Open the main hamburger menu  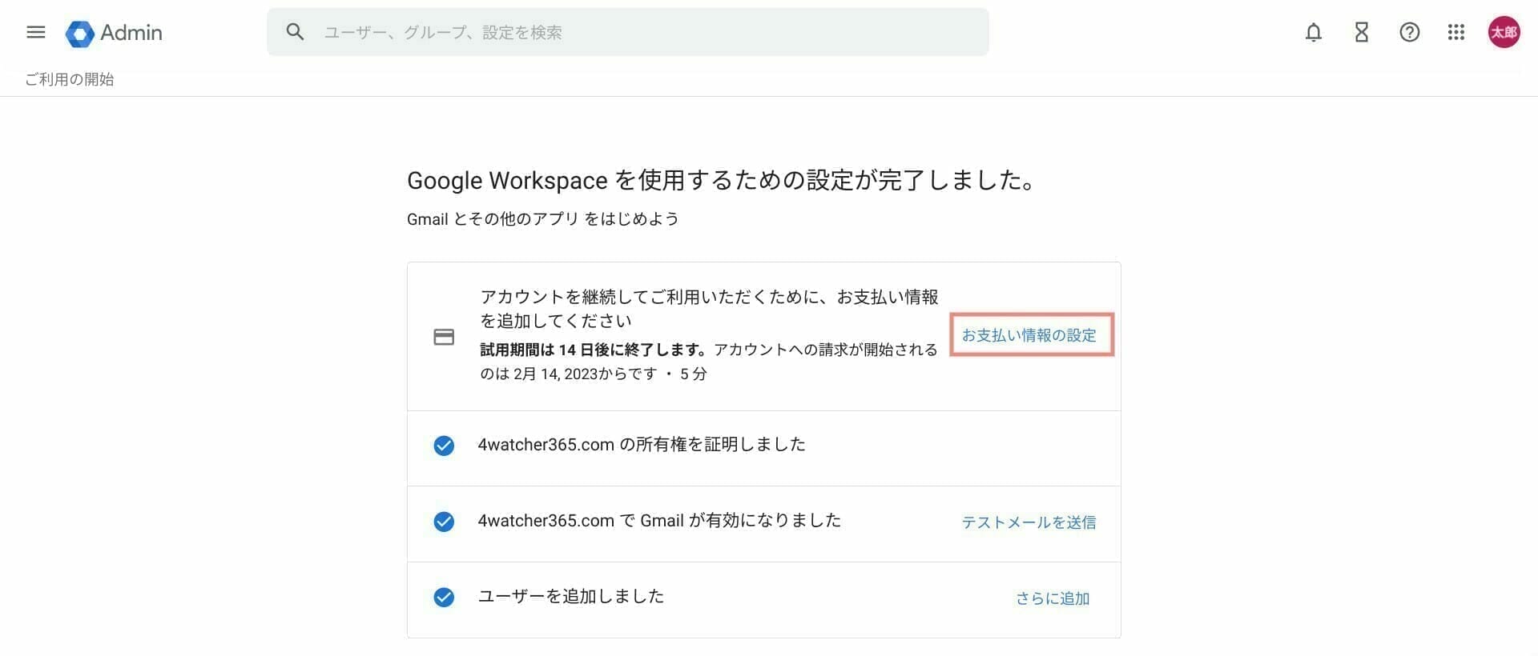(36, 32)
